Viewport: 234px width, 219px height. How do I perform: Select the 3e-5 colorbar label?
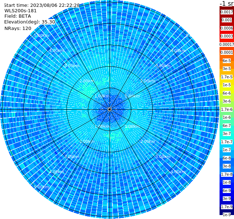pyautogui.click(x=227, y=69)
